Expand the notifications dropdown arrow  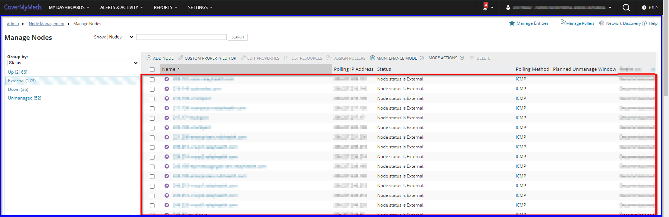(492, 8)
